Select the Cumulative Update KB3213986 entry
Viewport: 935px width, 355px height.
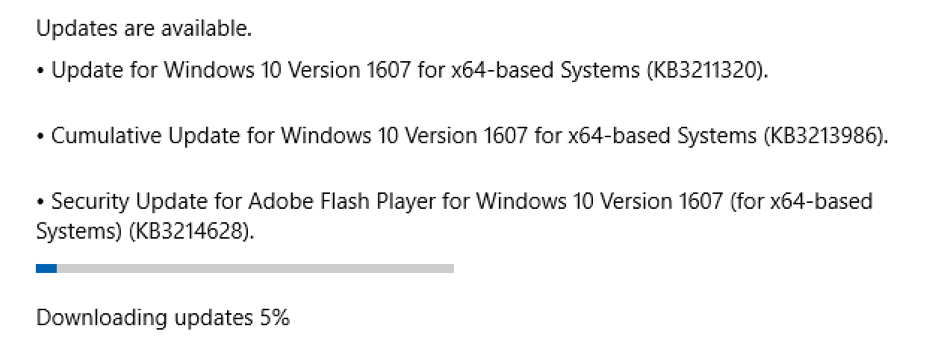pos(463,136)
